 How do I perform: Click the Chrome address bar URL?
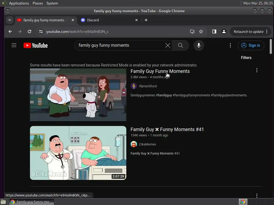coord(77,31)
